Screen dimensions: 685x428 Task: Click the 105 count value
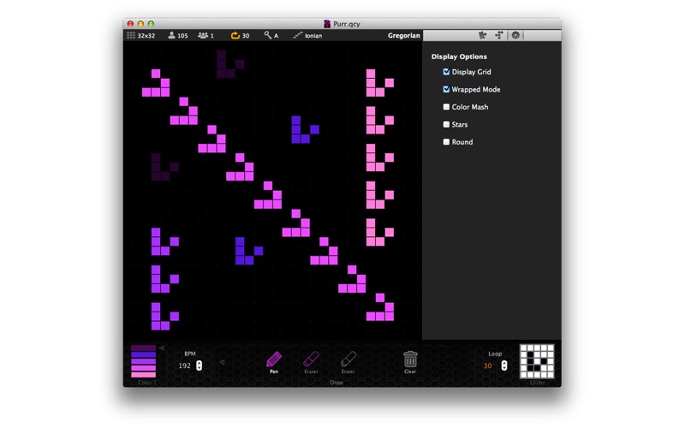(x=182, y=36)
